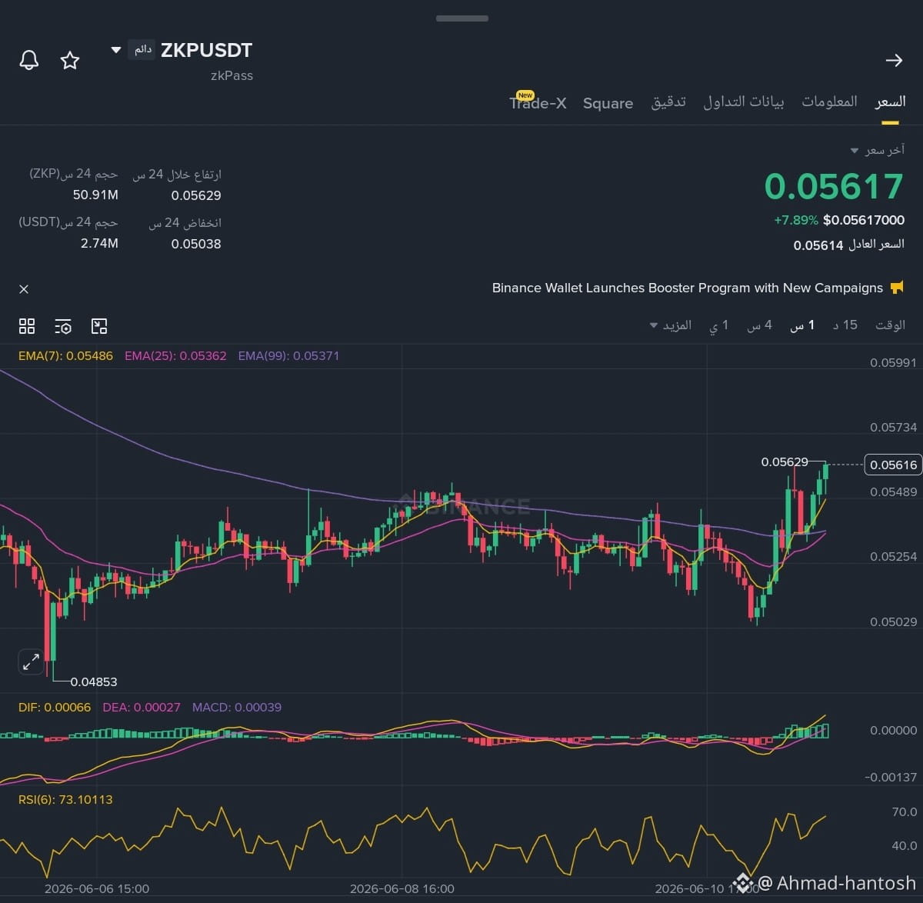The image size is (923, 903).
Task: Open chart indicator settings icon
Action: pyautogui.click(x=63, y=326)
